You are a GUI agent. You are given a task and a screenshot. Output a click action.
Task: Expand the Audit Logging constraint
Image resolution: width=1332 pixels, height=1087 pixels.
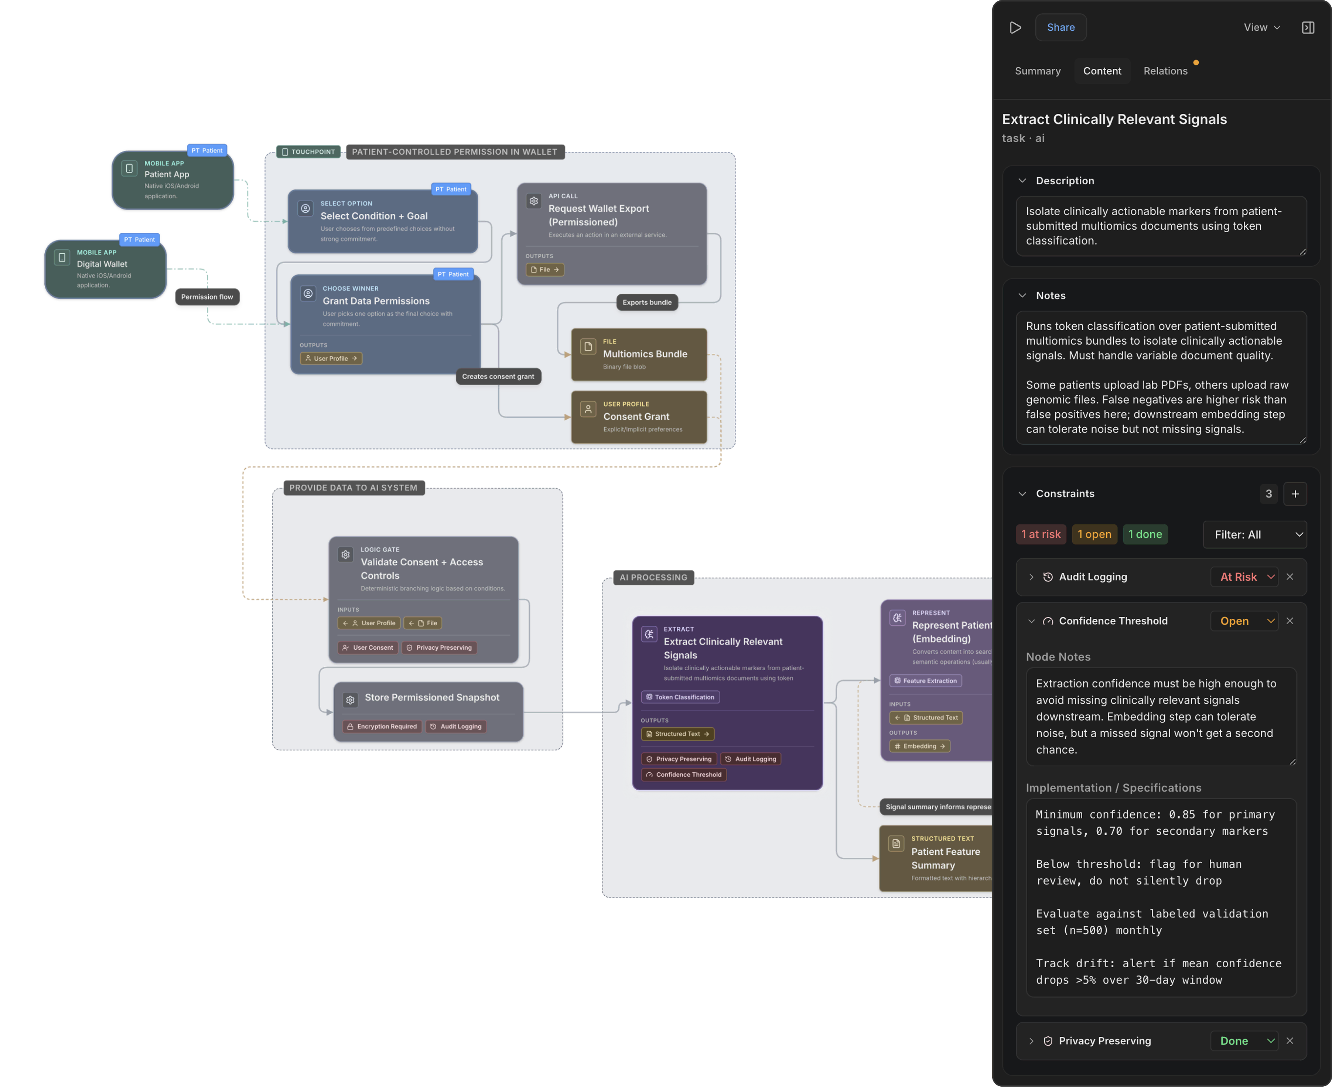pos(1031,577)
